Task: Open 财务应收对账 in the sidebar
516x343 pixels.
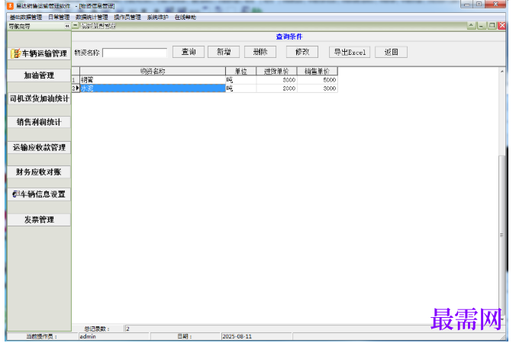Action: click(39, 171)
